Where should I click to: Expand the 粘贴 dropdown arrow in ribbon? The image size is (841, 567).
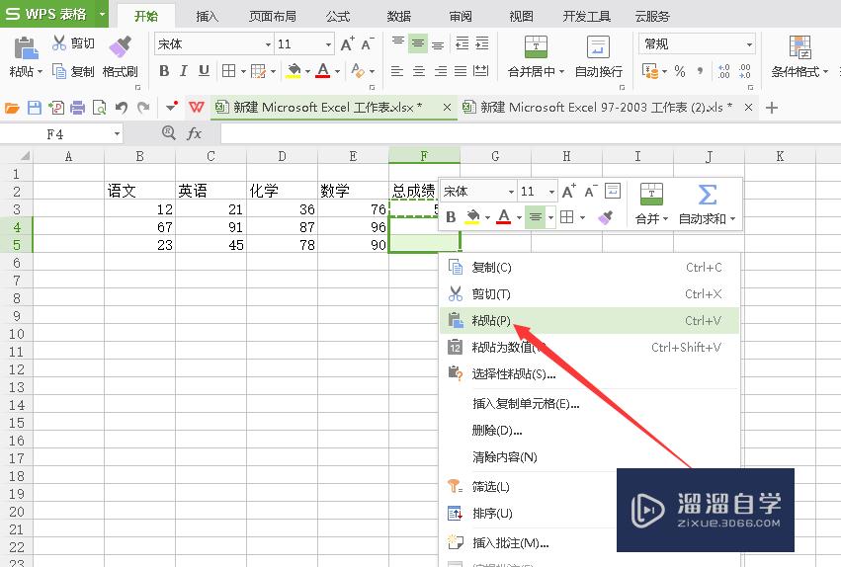(40, 71)
